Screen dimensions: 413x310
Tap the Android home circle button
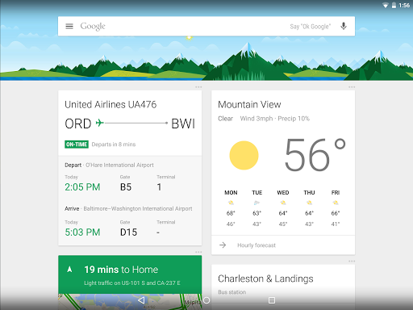[206, 300]
